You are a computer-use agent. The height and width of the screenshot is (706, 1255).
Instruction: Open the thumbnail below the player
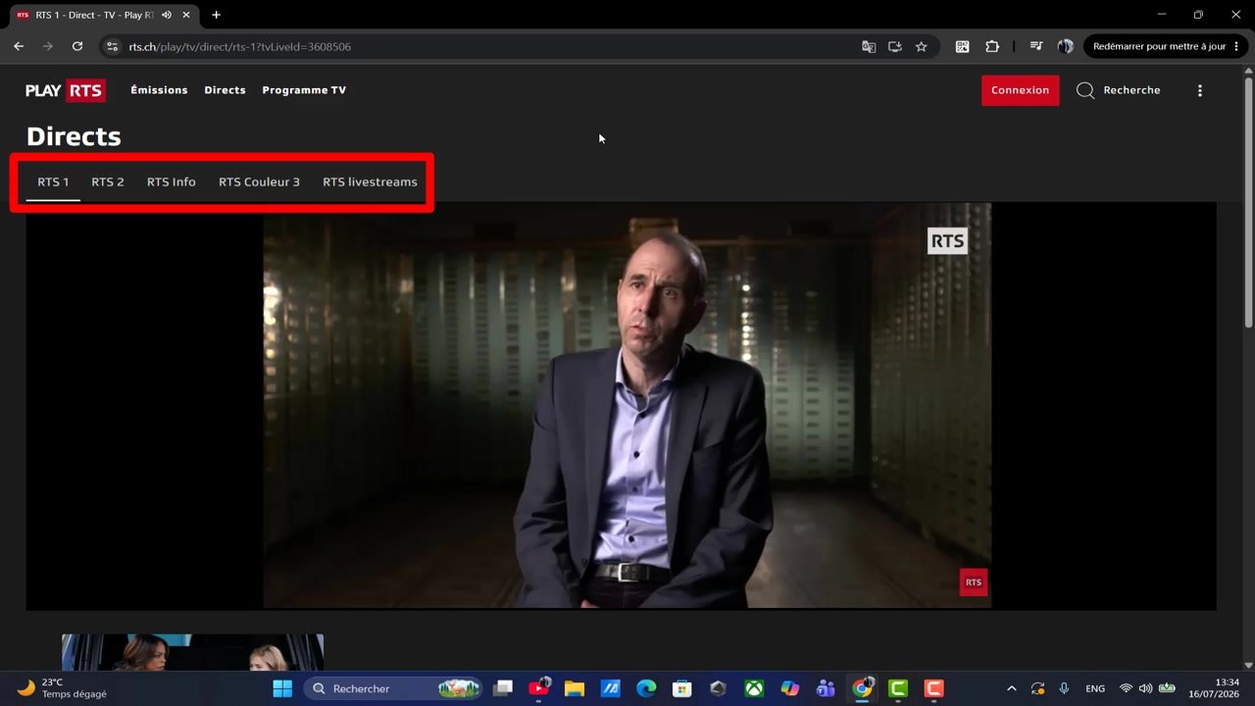(192, 652)
